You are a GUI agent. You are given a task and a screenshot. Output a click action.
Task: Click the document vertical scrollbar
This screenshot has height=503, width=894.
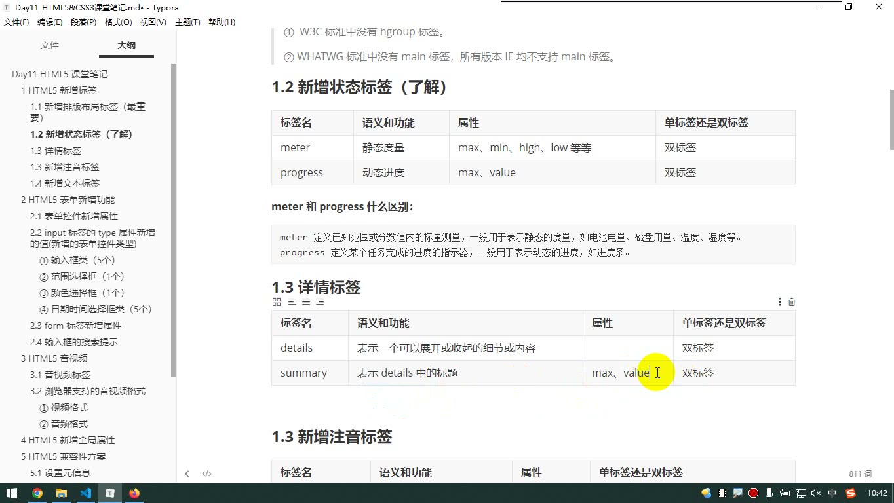point(891,120)
